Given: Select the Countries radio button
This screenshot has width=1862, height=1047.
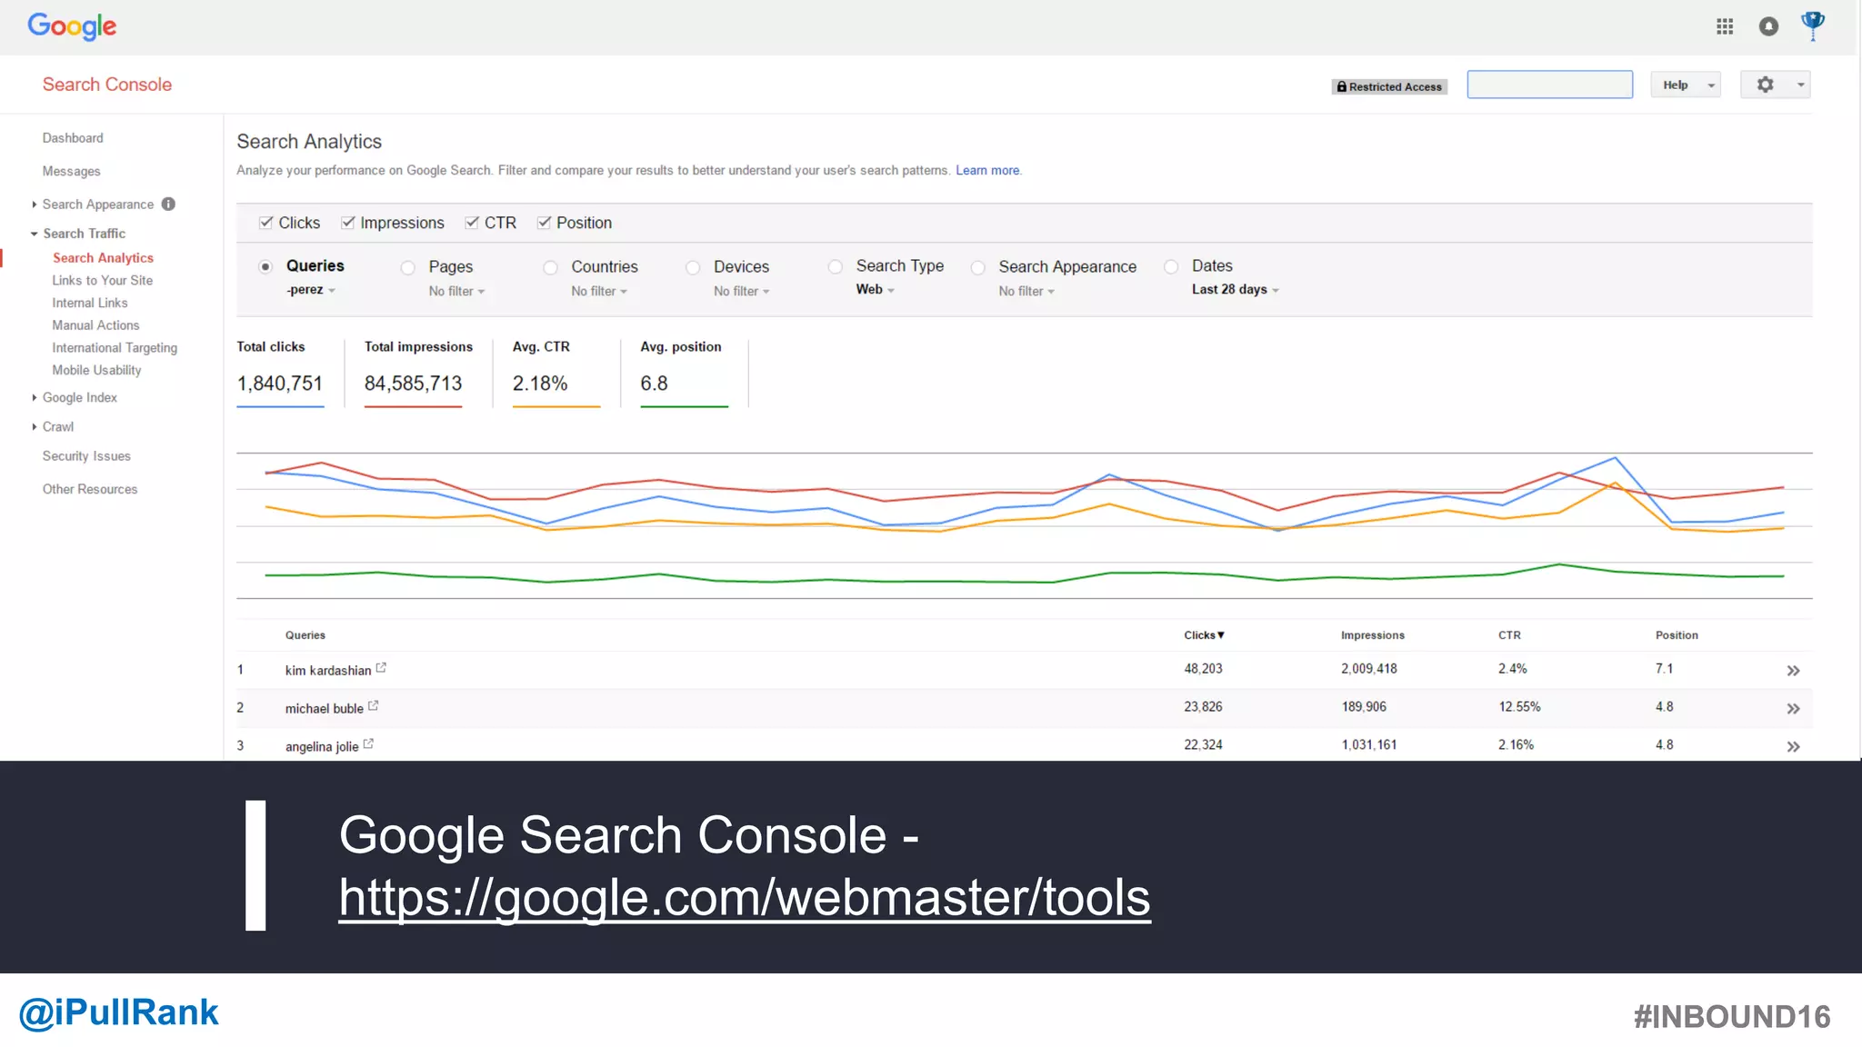Looking at the screenshot, I should (x=551, y=267).
